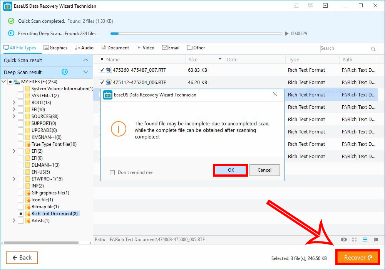Confirm the dialog with OK
The image size is (385, 270).
[x=231, y=170]
